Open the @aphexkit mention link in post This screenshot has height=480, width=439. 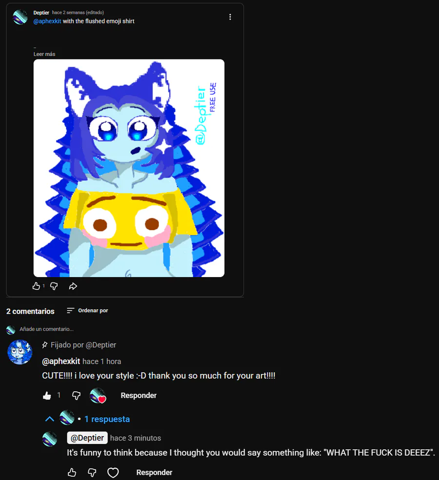pyautogui.click(x=47, y=21)
